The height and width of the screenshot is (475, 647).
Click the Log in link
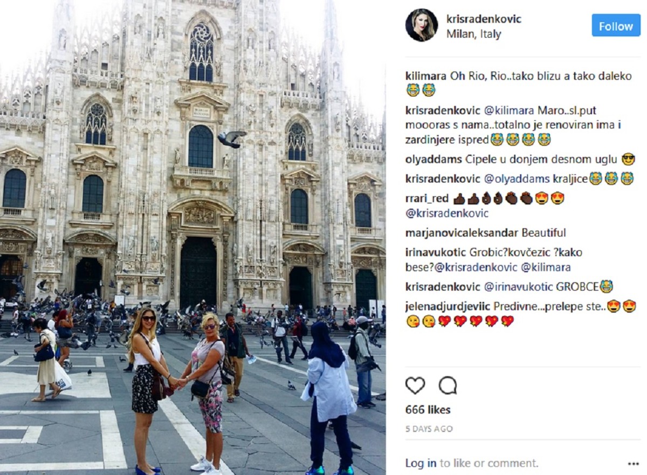421,463
